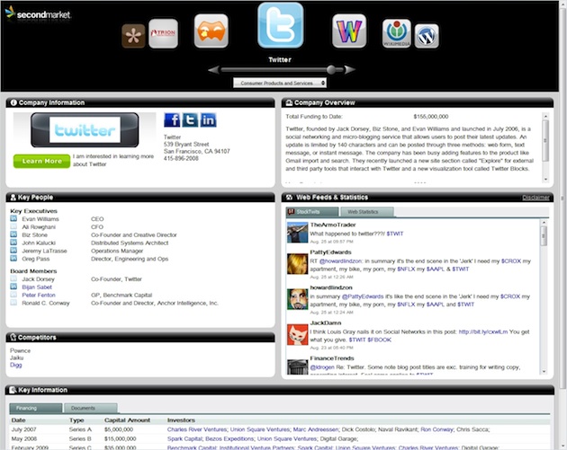Switch to the Web Statistics tab

(x=367, y=212)
